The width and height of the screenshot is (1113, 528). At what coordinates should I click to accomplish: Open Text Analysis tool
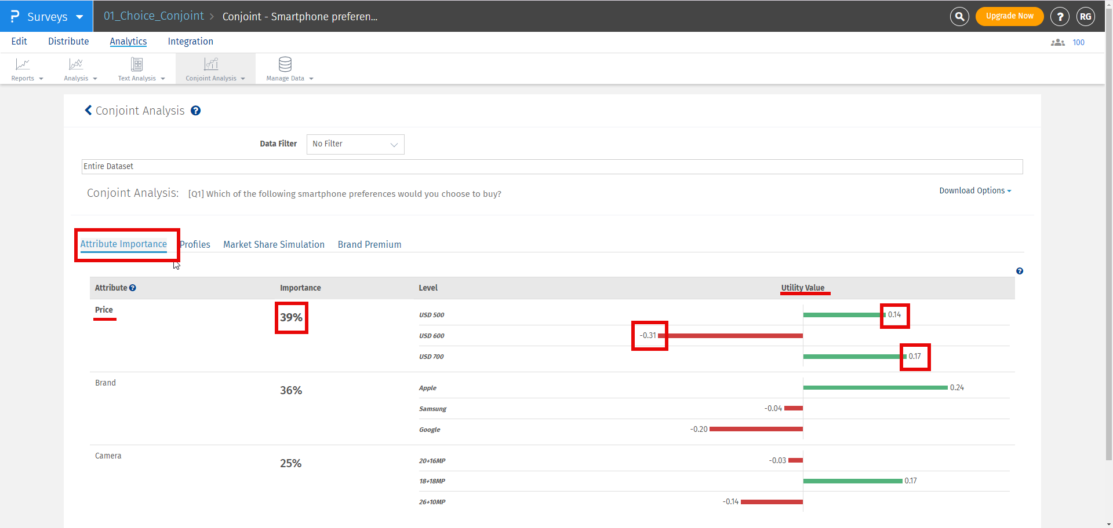(x=141, y=69)
